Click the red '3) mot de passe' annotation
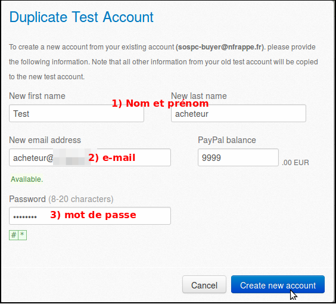Screen dimensions: 336x304 pyautogui.click(x=93, y=215)
